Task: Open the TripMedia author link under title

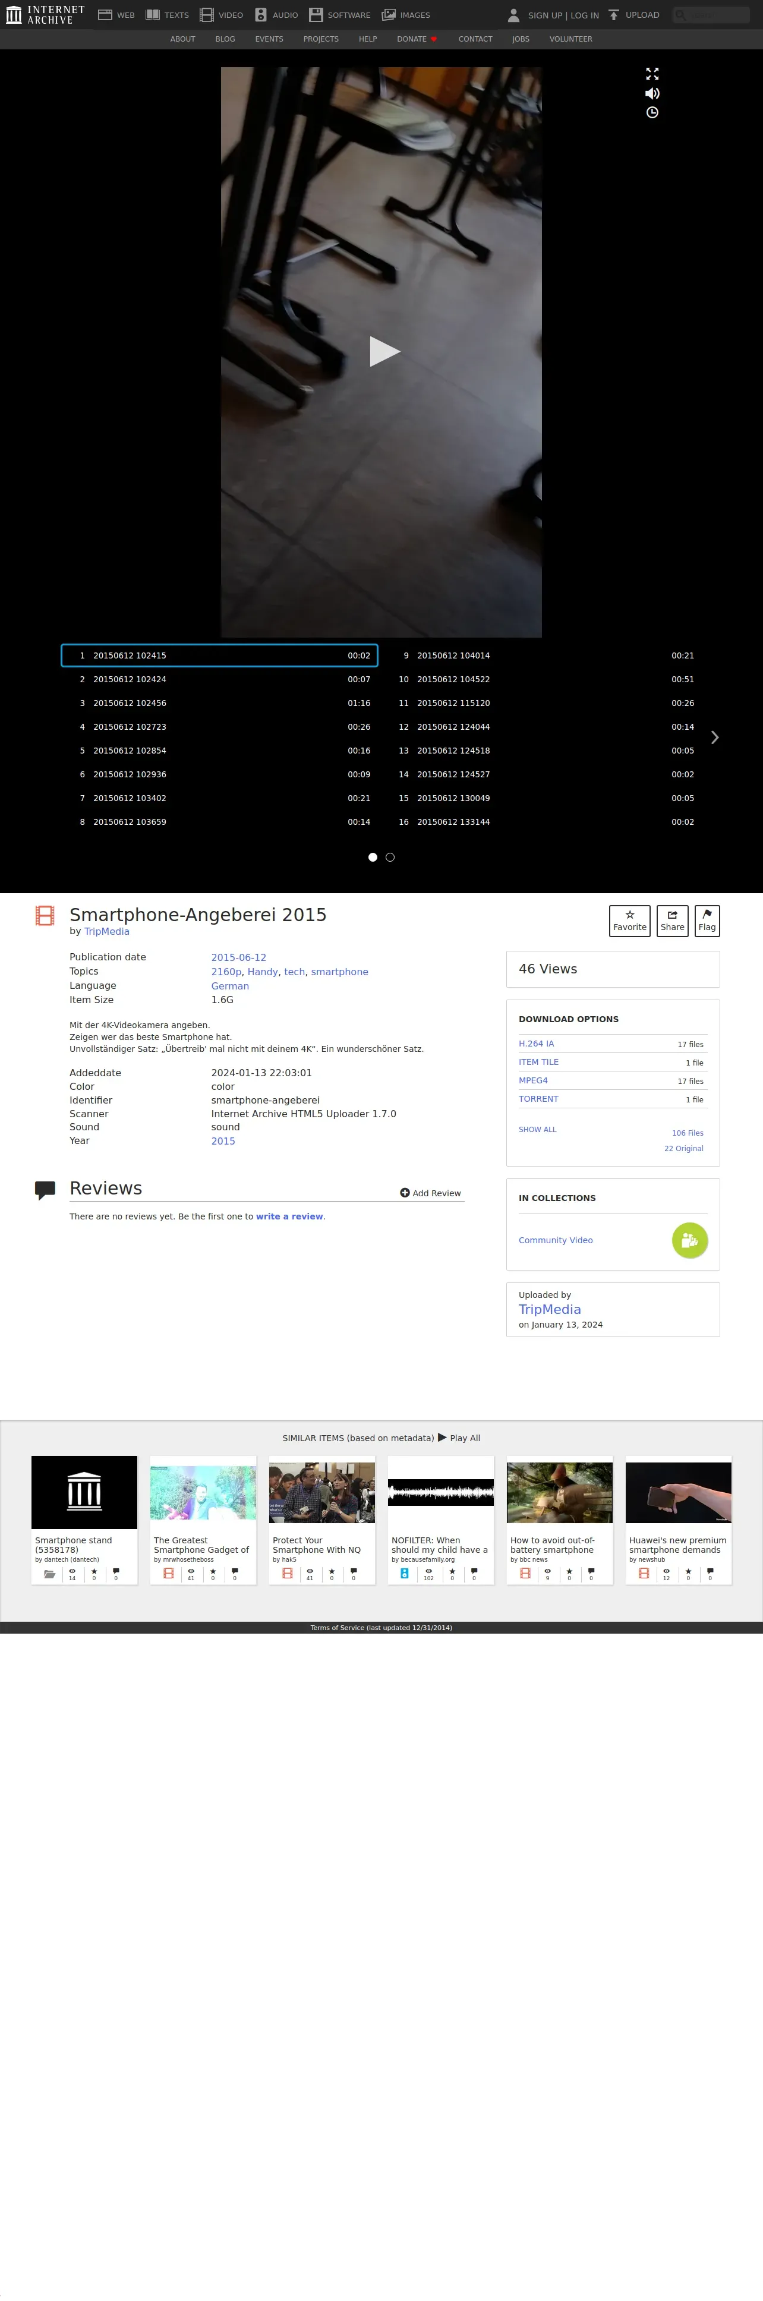Action: [x=106, y=932]
